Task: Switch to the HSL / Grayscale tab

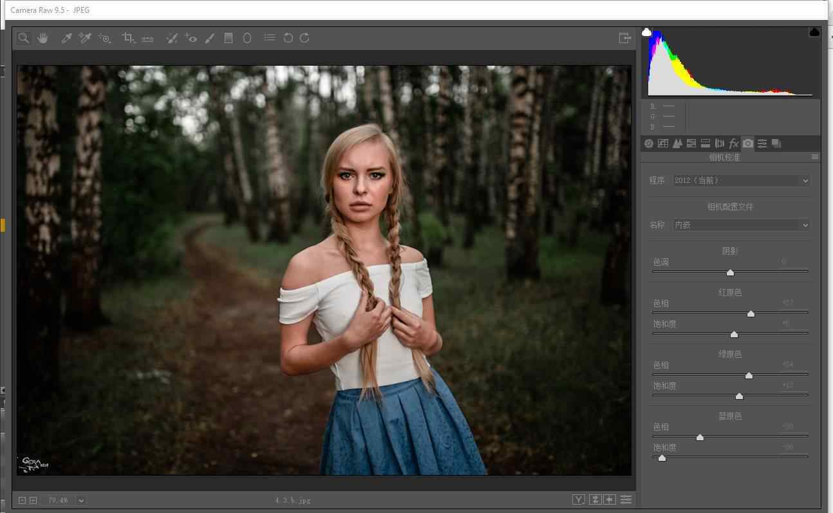Action: click(x=691, y=144)
